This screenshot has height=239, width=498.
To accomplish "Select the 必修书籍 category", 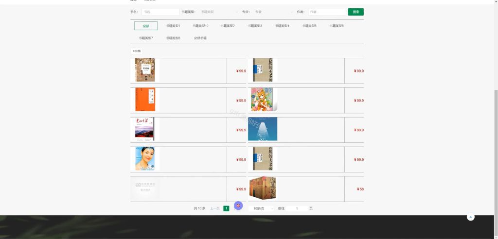I will click(x=200, y=38).
